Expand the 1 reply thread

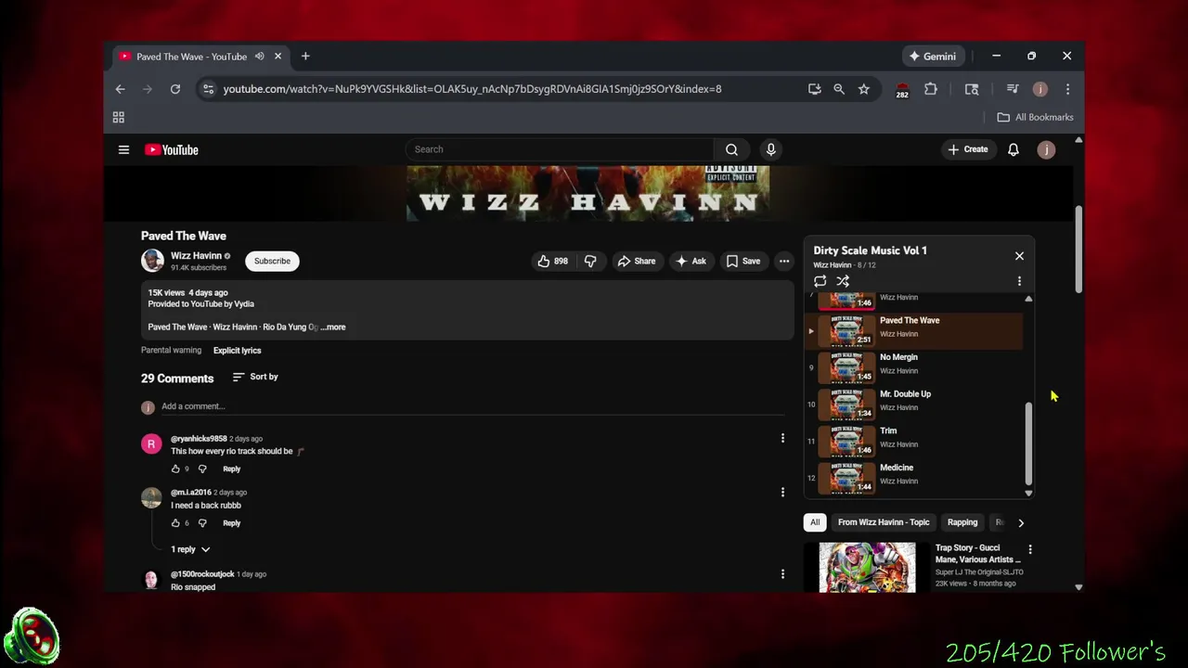click(x=190, y=549)
